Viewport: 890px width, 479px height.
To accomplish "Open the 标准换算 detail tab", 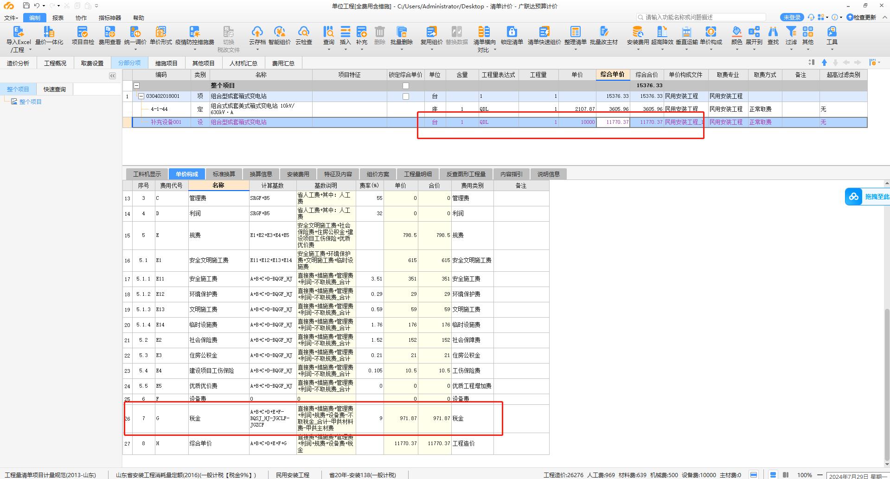I will click(x=224, y=174).
